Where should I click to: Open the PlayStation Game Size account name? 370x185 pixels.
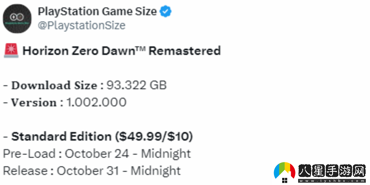click(x=97, y=12)
